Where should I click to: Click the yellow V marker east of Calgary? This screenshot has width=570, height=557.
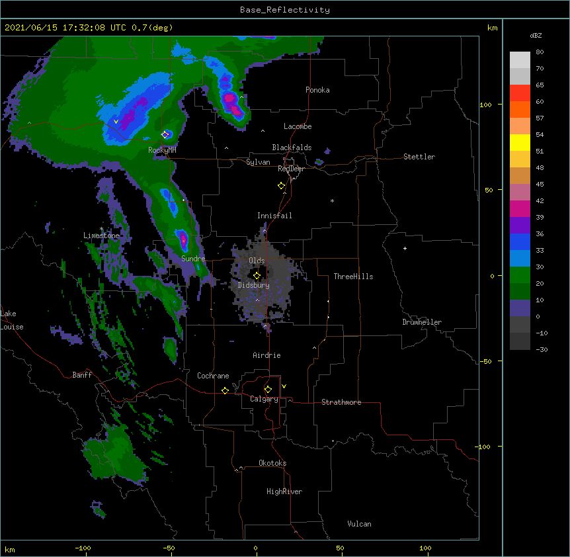[x=284, y=386]
